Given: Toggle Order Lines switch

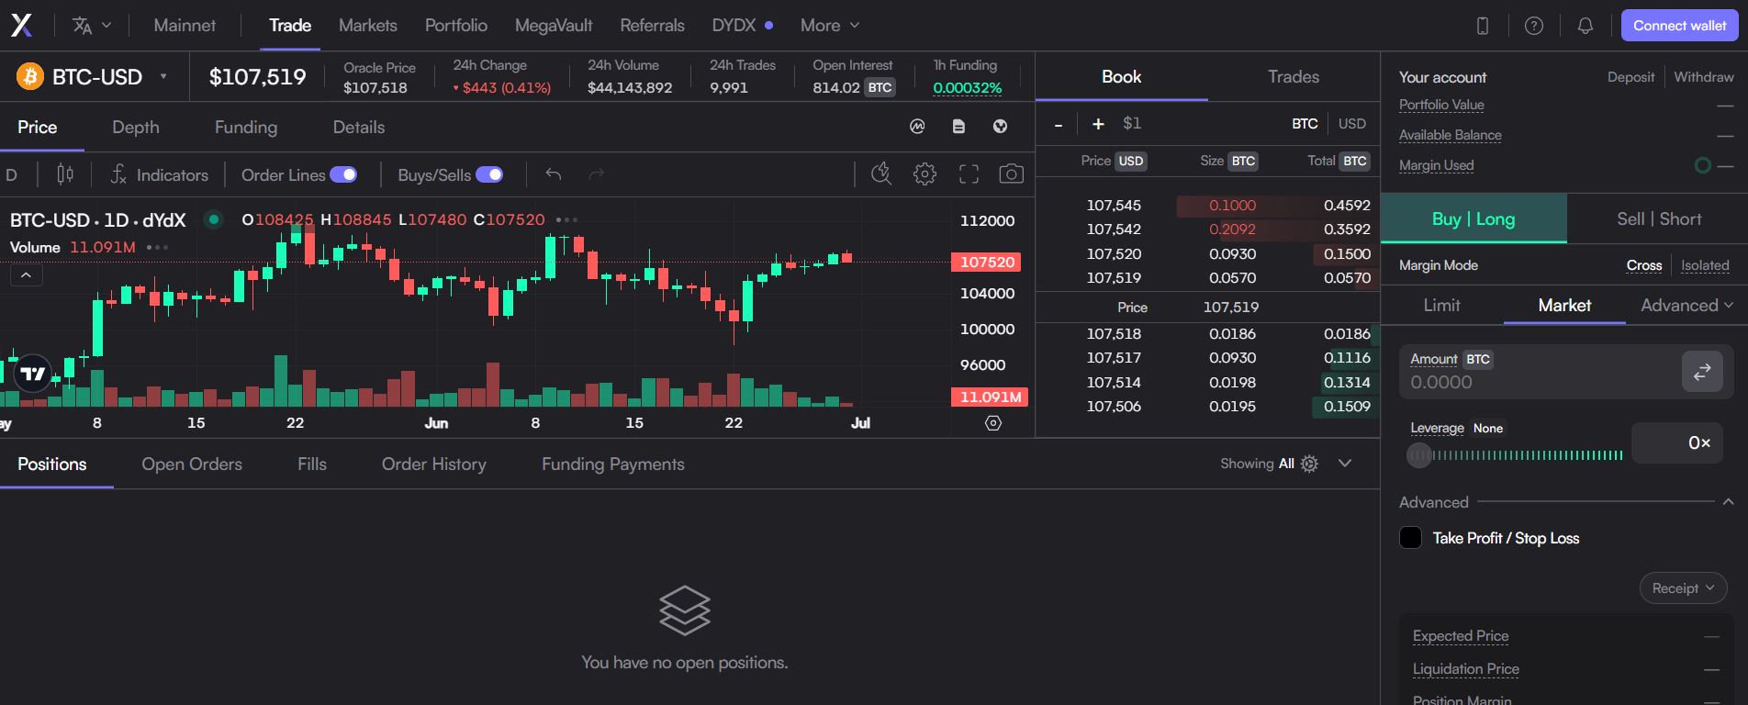Looking at the screenshot, I should coord(343,174).
